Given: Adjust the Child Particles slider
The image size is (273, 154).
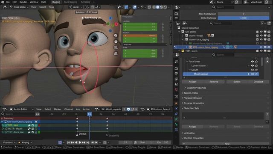Looking at the screenshot, I should point(244,18).
